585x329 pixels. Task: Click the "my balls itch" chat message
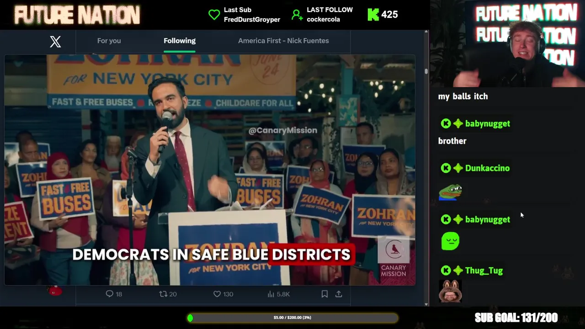[463, 96]
